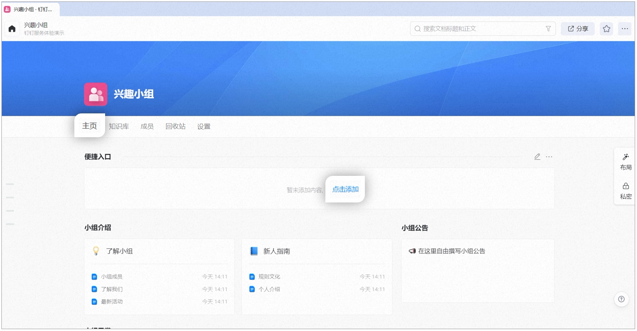This screenshot has width=637, height=331.
Task: Click the 分享 share button
Action: tap(578, 29)
